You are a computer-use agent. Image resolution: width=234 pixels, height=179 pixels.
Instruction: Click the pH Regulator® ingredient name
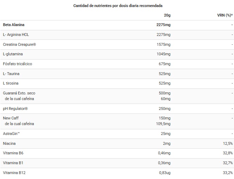tap(15, 109)
